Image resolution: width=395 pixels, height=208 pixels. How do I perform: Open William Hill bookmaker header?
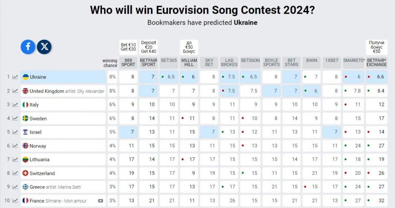(189, 63)
